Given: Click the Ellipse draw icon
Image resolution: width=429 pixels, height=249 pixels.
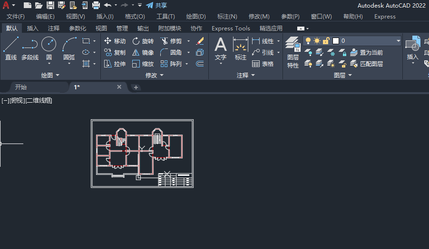Looking at the screenshot, I should [86, 52].
